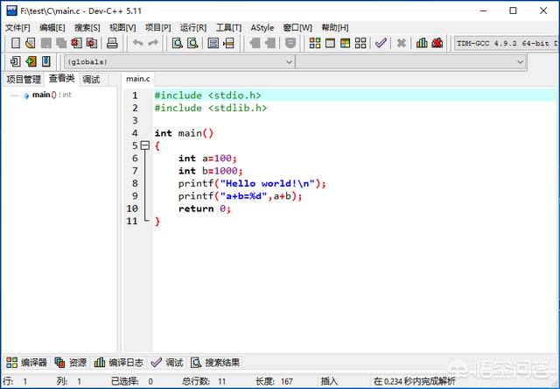Open the 窗口[W] menu
The image size is (560, 389).
point(297,27)
